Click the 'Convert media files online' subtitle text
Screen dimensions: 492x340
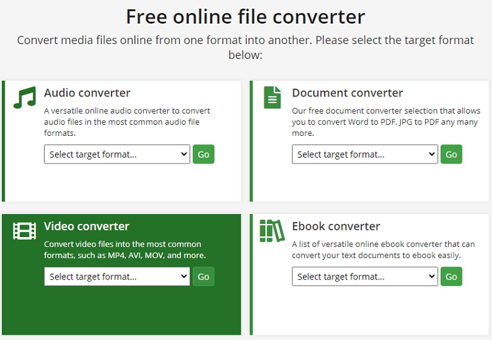point(245,47)
